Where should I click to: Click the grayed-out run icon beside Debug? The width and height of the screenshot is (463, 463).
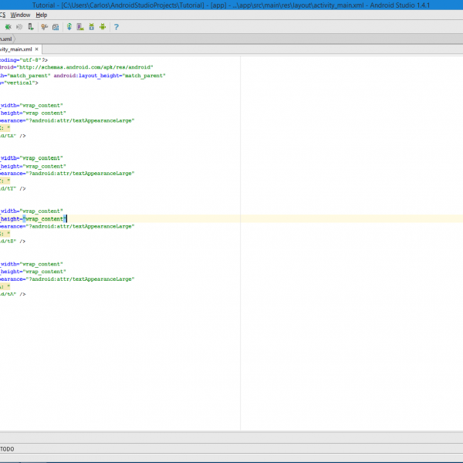19,27
